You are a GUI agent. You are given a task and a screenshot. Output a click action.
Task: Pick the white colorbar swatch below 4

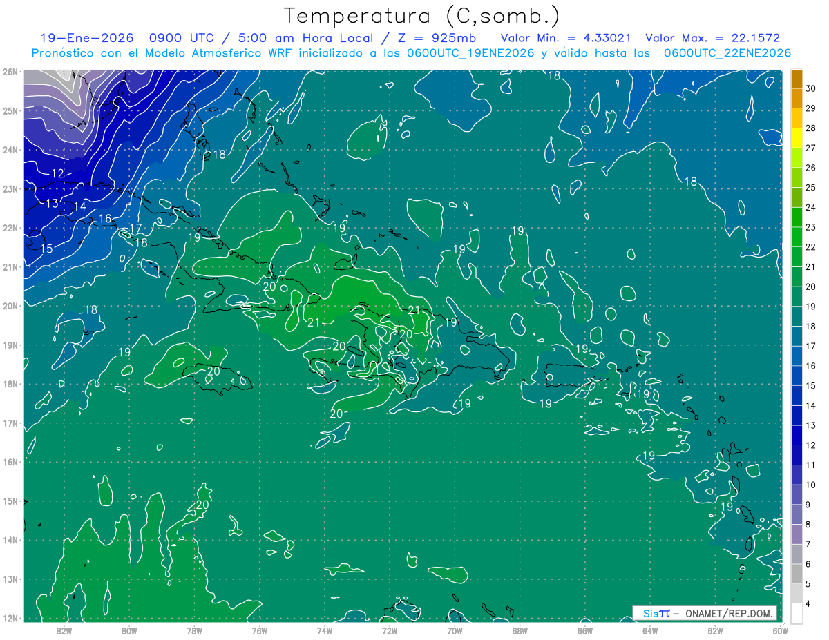[797, 613]
